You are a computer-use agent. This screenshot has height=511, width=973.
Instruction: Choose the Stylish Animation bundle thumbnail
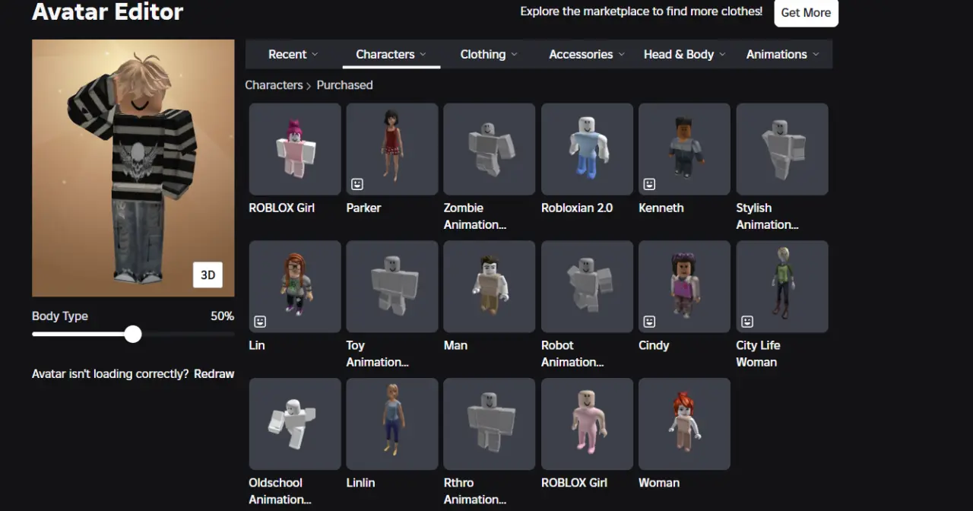(x=782, y=149)
